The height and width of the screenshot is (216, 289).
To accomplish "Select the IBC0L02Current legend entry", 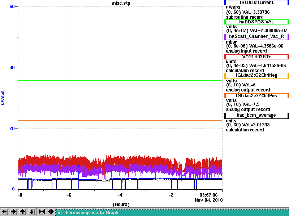I will coord(256,3).
